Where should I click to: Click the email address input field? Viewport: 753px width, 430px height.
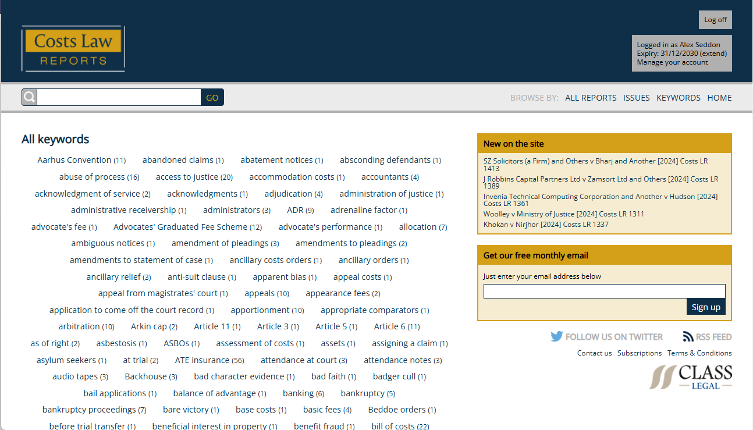604,291
